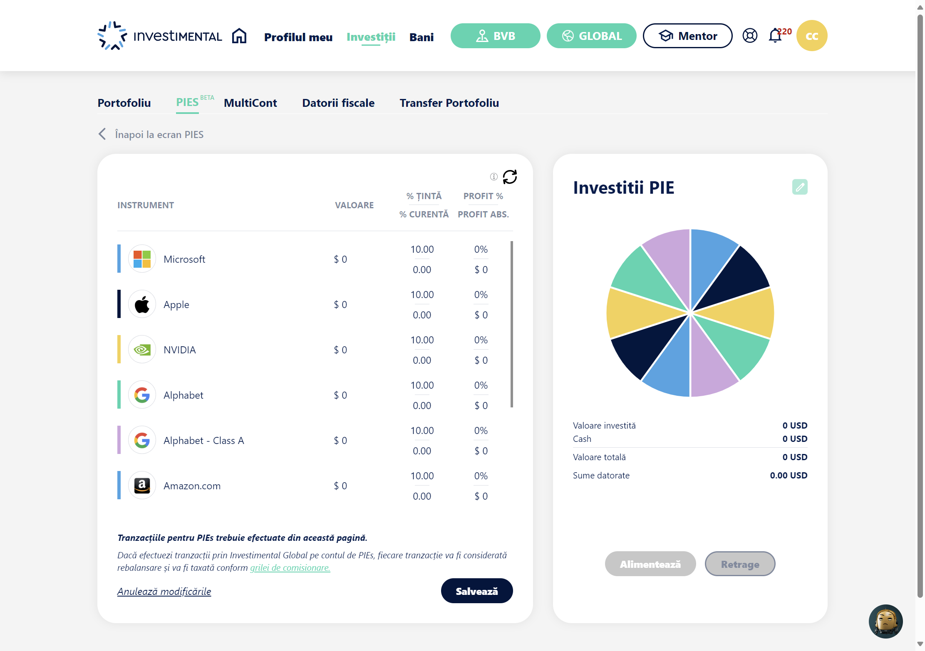
Task: Click the page vertical scrollbar
Action: 920,306
